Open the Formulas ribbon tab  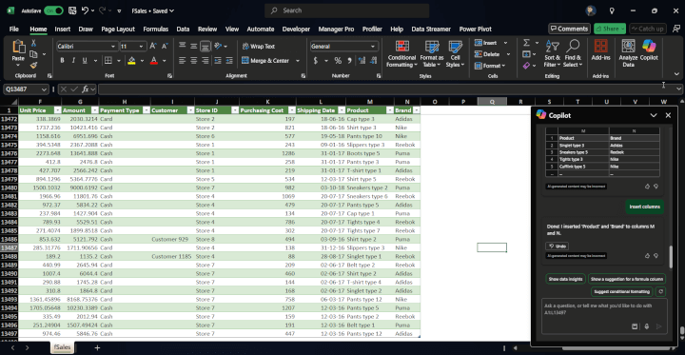pos(155,30)
